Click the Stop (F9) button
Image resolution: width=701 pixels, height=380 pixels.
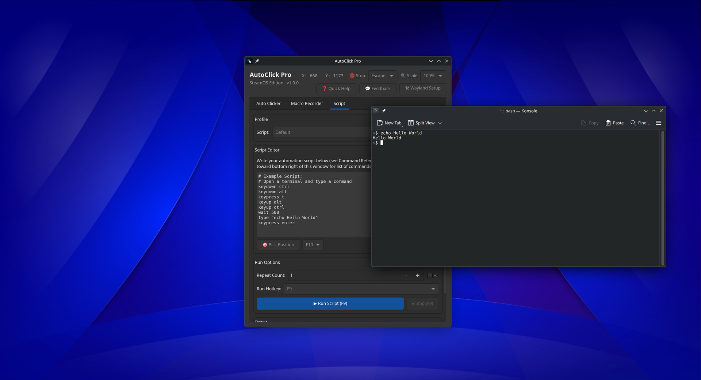423,303
